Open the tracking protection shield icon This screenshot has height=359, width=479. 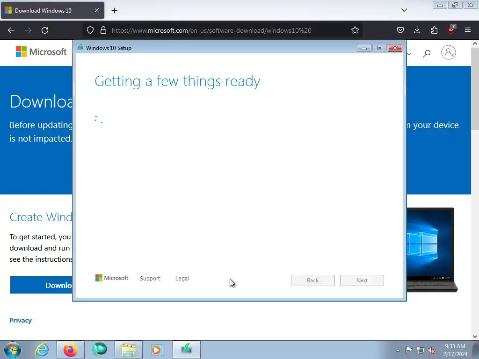pos(90,30)
